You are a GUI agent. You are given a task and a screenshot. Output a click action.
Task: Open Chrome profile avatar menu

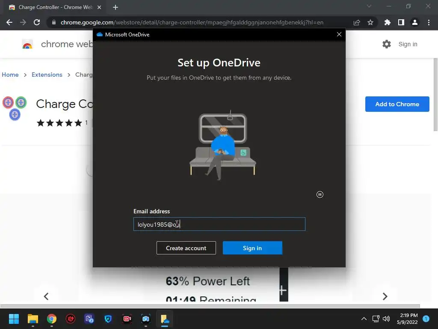click(x=415, y=22)
